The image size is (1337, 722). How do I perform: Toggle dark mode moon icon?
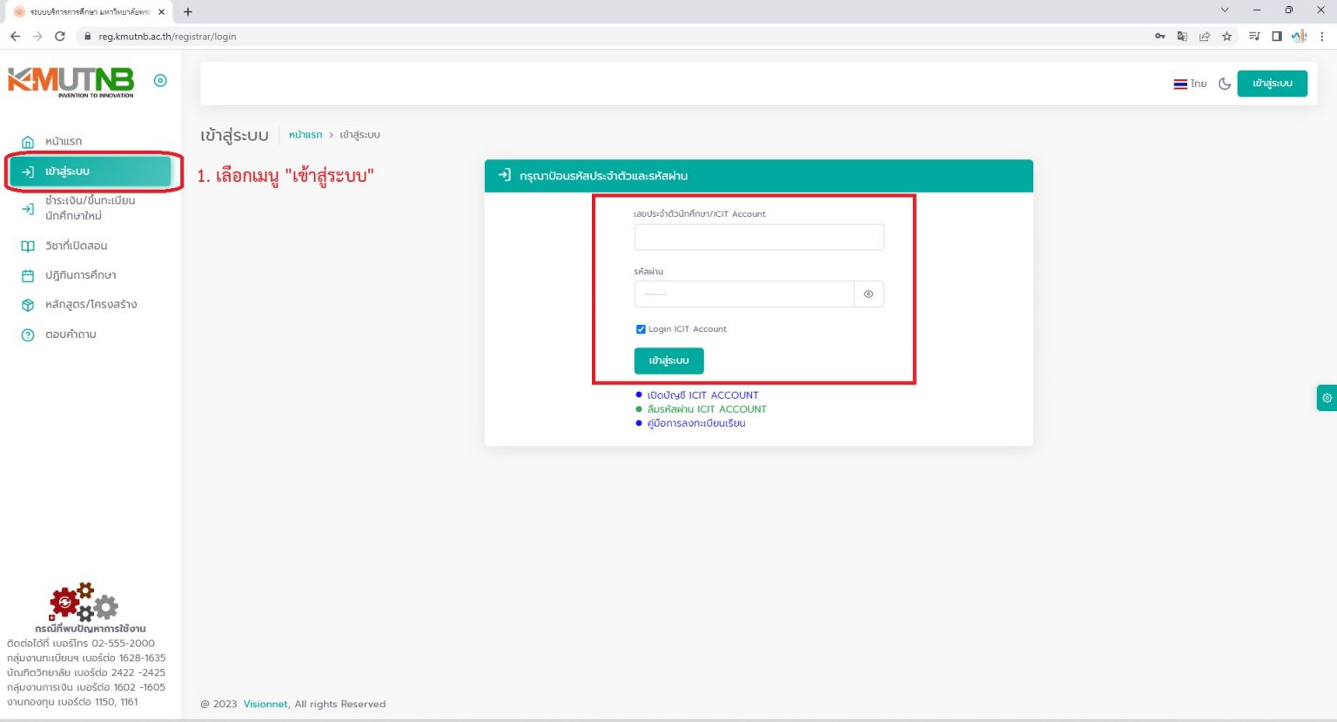(x=1225, y=84)
